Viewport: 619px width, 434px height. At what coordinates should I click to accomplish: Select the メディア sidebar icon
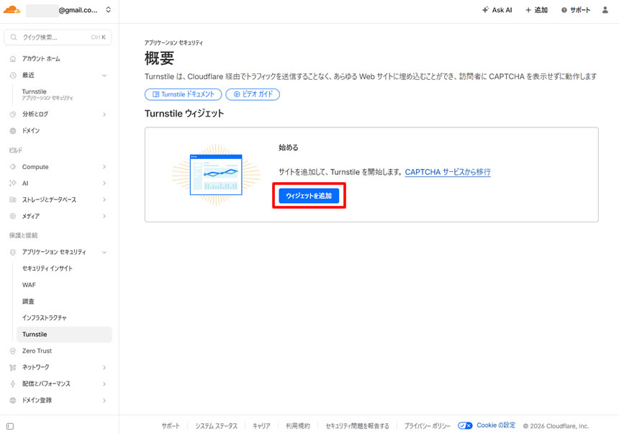click(x=13, y=217)
